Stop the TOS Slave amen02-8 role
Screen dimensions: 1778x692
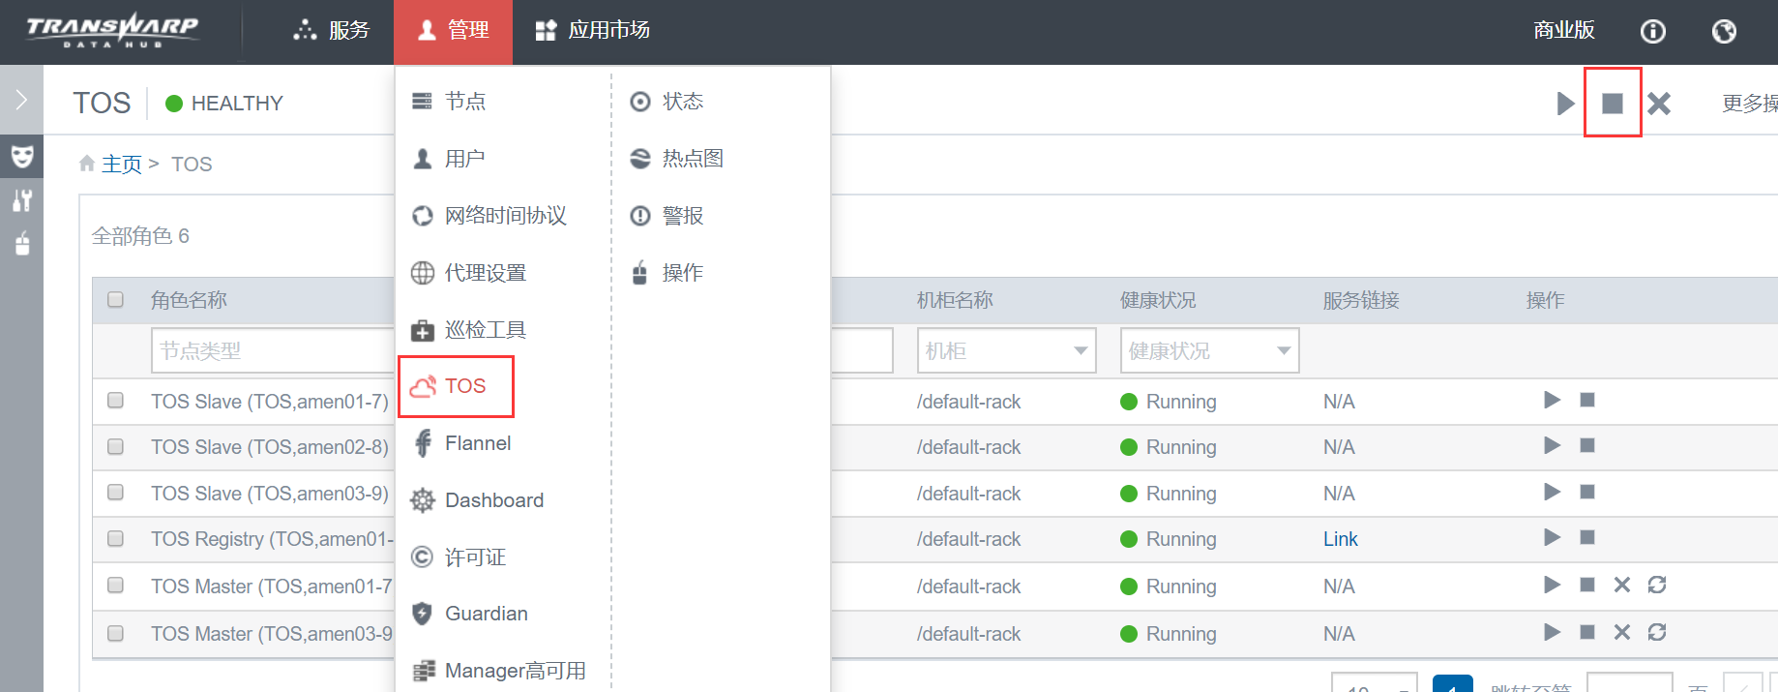pos(1587,445)
